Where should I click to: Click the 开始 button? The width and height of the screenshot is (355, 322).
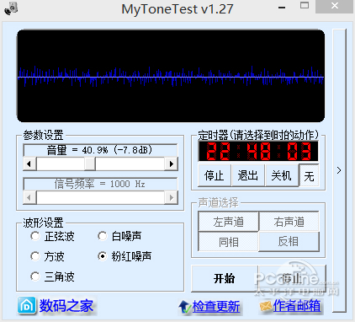pos(225,278)
